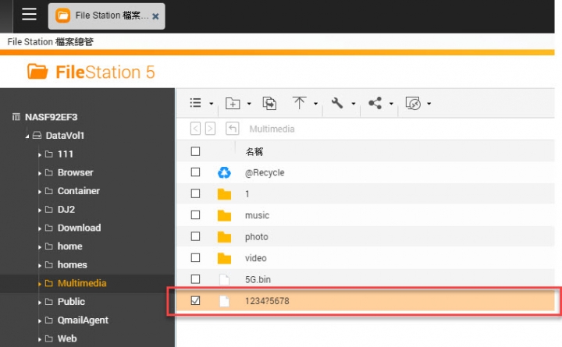Viewport: 562px width, 347px height.
Task: Go back with the left arrow button
Action: 195,128
